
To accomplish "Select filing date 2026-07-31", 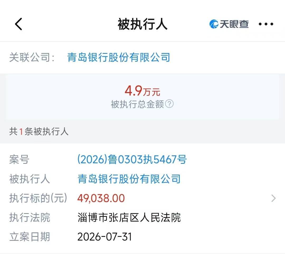I will point(104,237).
